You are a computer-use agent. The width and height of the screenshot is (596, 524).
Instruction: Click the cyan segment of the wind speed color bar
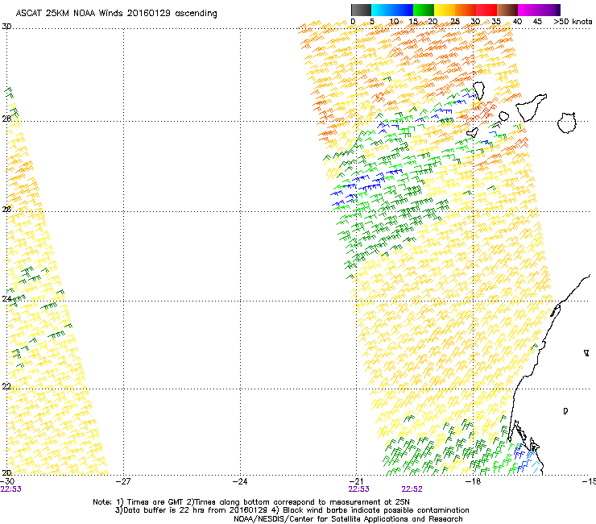(x=382, y=10)
